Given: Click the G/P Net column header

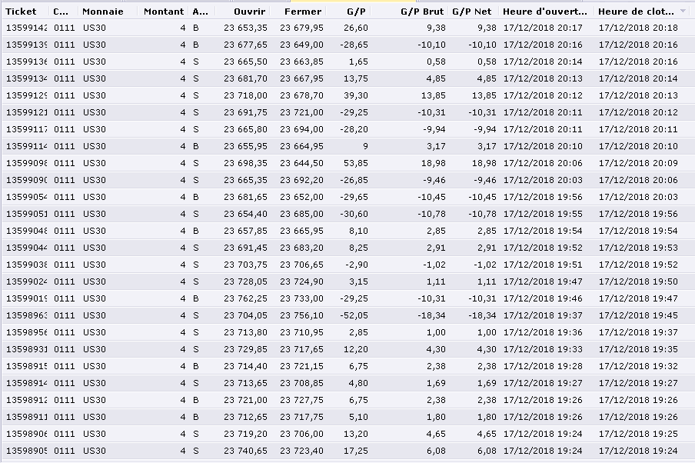Looking at the screenshot, I should pyautogui.click(x=471, y=12).
